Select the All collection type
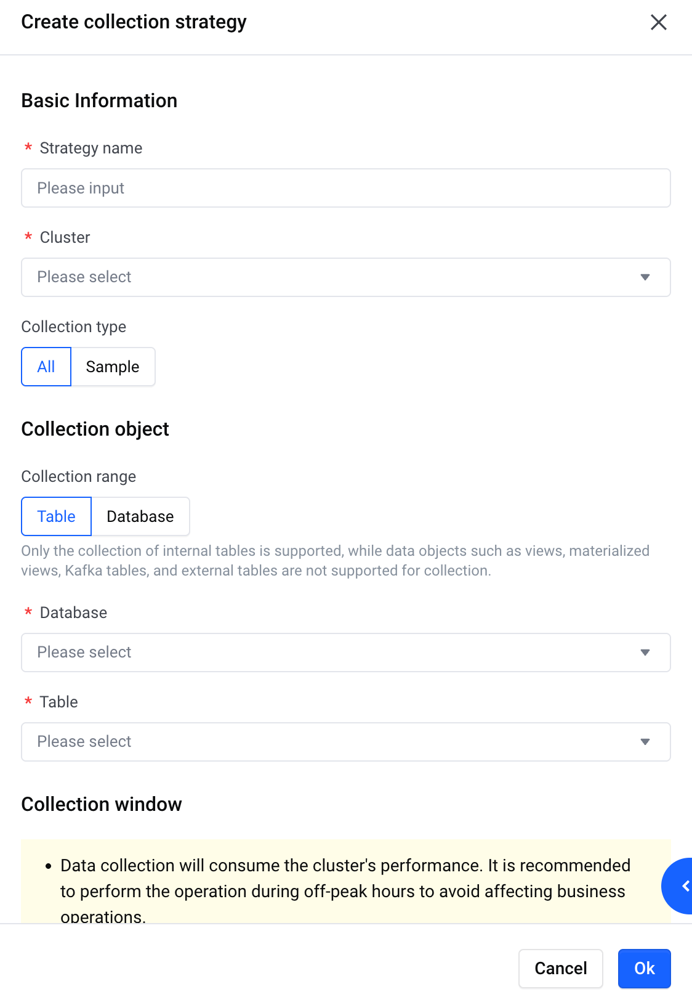692x997 pixels. [x=46, y=367]
